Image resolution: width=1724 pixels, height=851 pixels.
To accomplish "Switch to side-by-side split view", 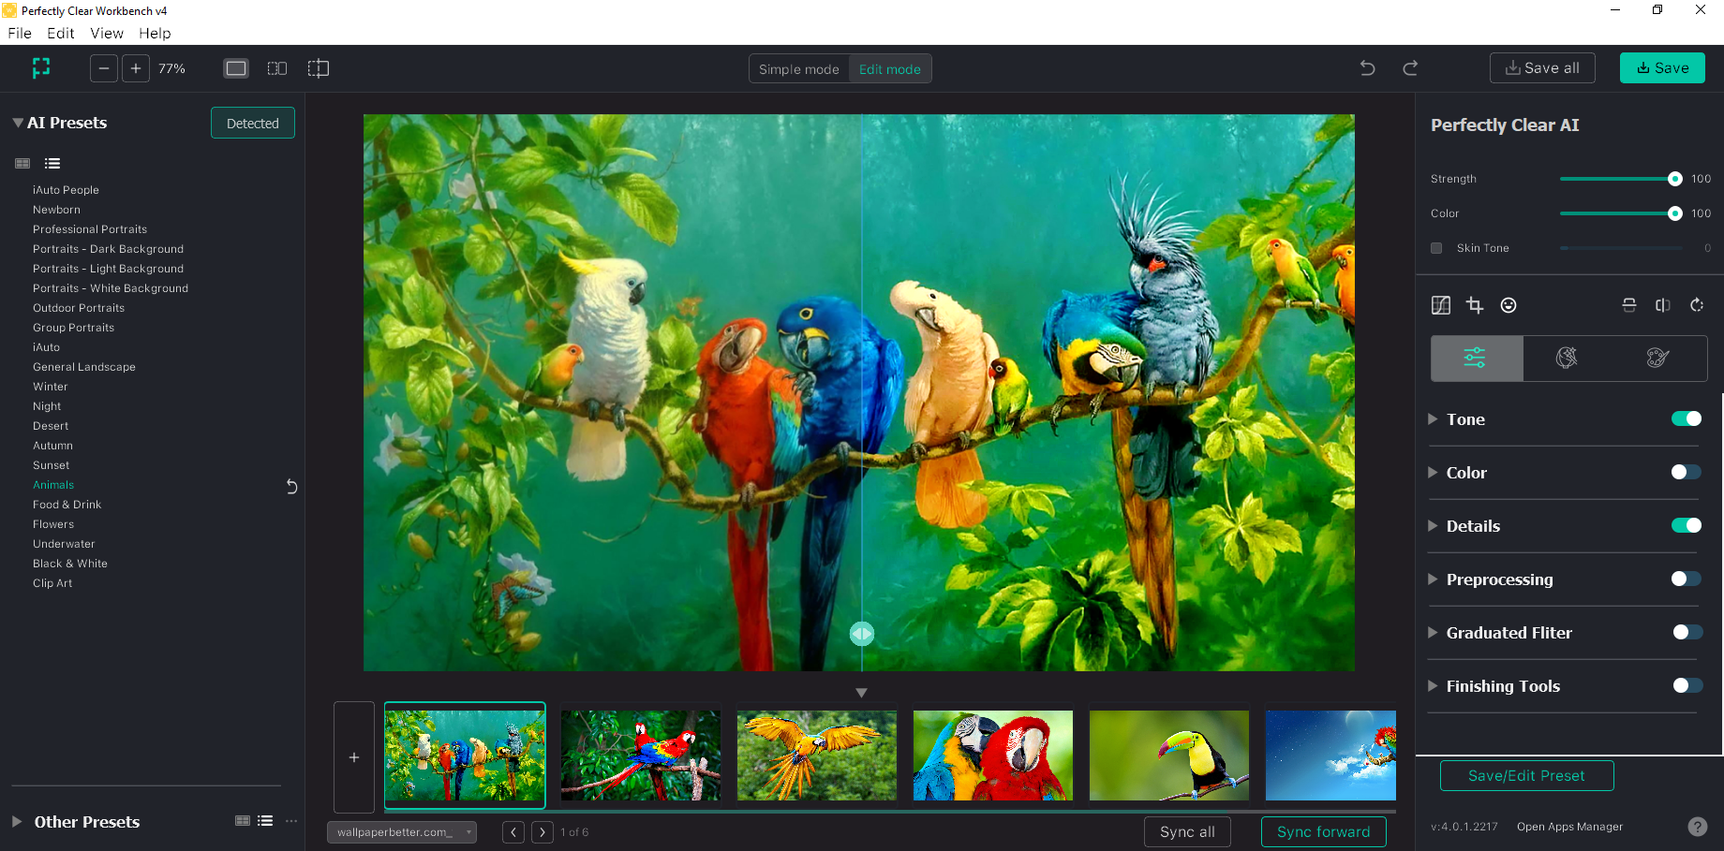I will tap(277, 68).
